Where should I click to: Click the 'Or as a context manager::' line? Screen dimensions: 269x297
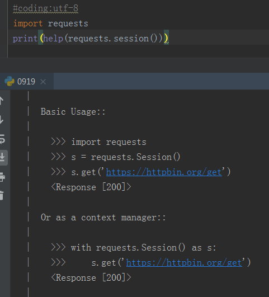[103, 218]
